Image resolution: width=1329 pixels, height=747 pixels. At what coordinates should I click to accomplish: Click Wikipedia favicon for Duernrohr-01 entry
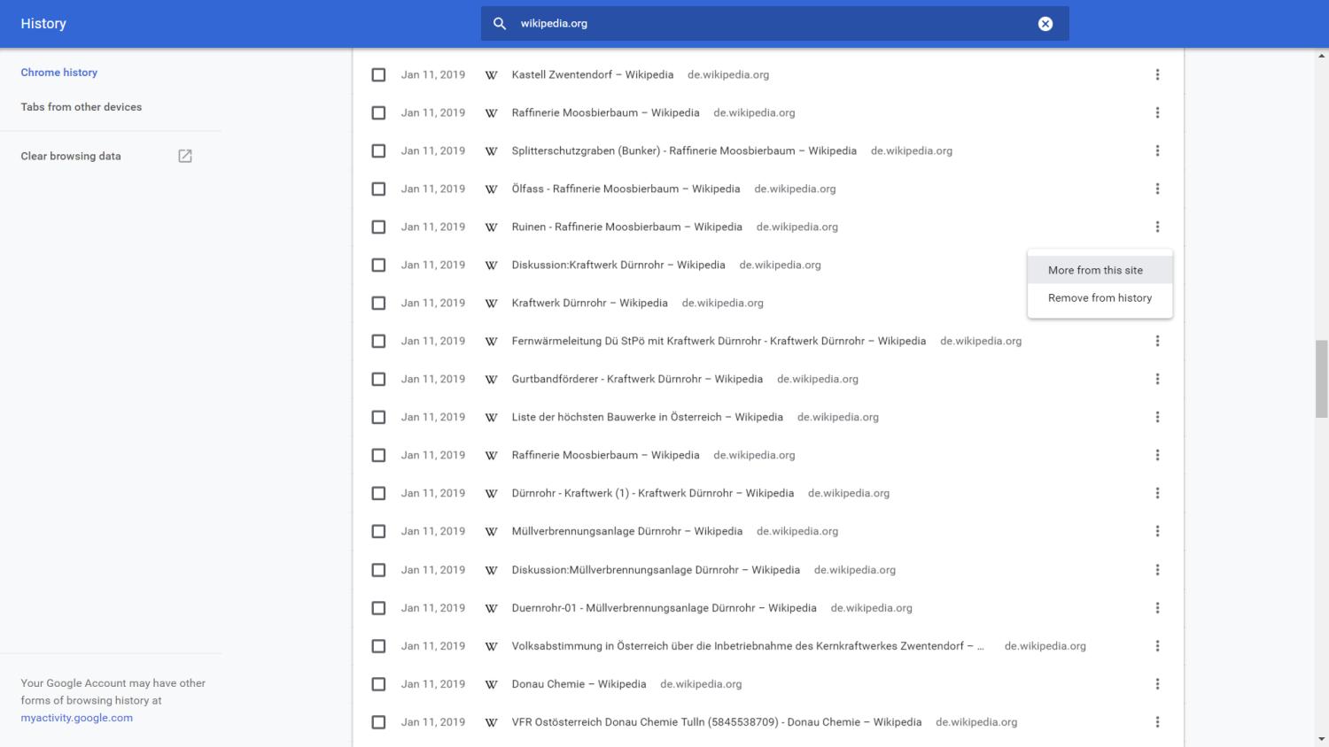click(491, 608)
